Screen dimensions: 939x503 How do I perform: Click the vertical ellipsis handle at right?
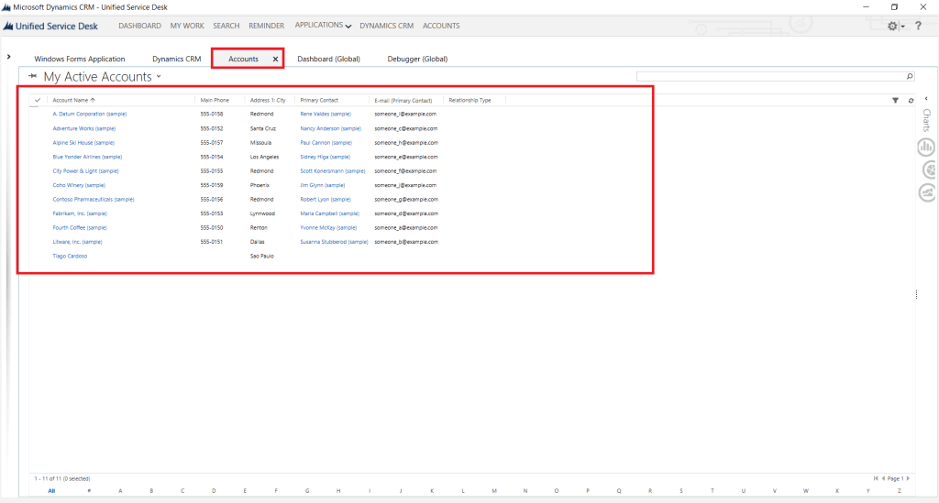click(916, 294)
